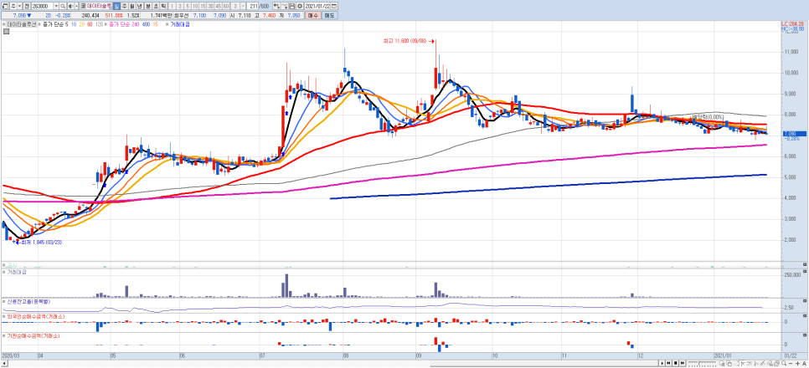Image resolution: width=809 pixels, height=368 pixels.
Task: Click the stock code input field 263800
Action: coord(43,6)
